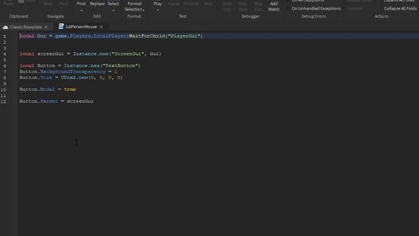Click screenGui value on line 12
The width and height of the screenshot is (419, 236).
(80, 102)
